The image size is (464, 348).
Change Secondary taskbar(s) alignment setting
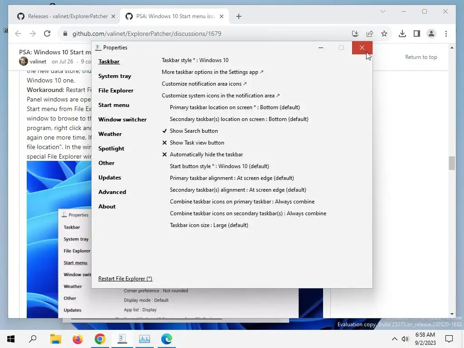238,190
